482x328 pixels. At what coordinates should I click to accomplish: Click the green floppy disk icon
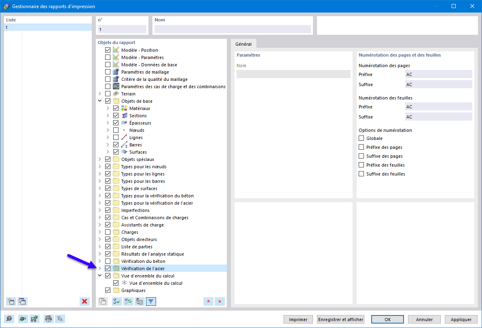pyautogui.click(x=34, y=319)
